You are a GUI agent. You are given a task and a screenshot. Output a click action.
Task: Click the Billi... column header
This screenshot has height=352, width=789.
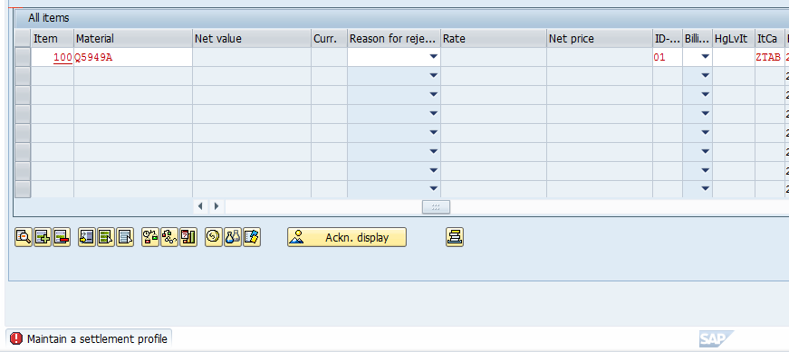click(698, 38)
